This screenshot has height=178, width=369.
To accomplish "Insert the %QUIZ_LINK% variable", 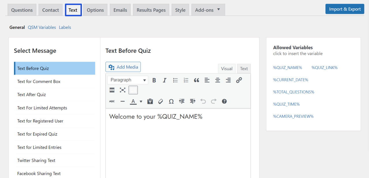I will (x=325, y=68).
